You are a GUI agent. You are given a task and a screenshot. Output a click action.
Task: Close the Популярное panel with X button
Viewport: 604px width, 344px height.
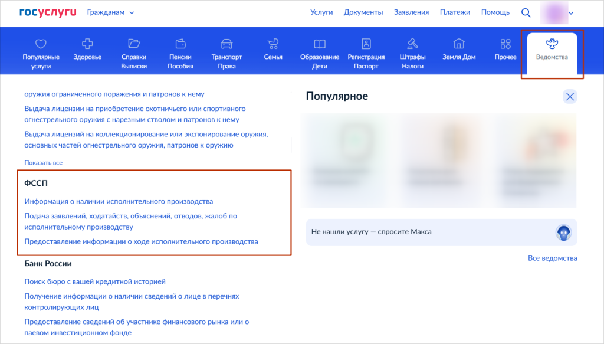click(570, 97)
